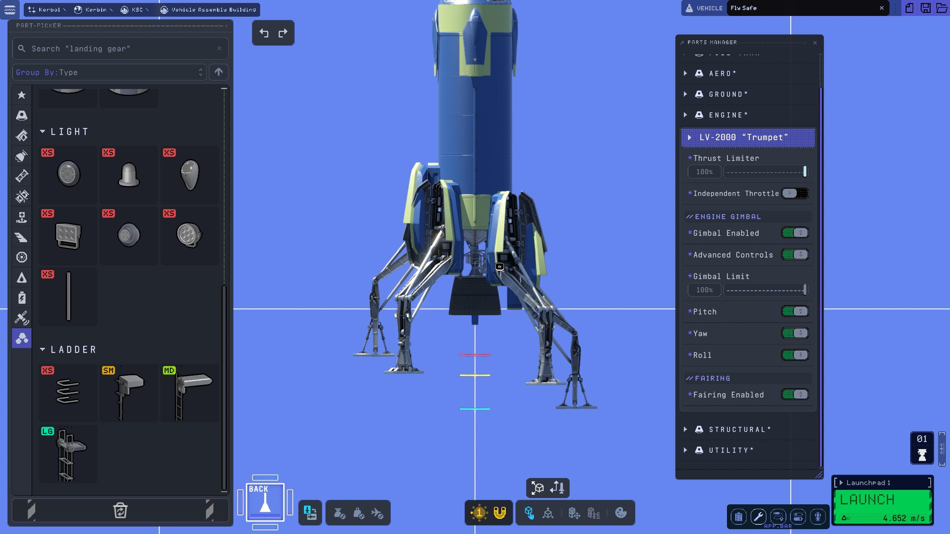This screenshot has width=950, height=534.
Task: Click the open vehicle folder icon
Action: pos(942,8)
